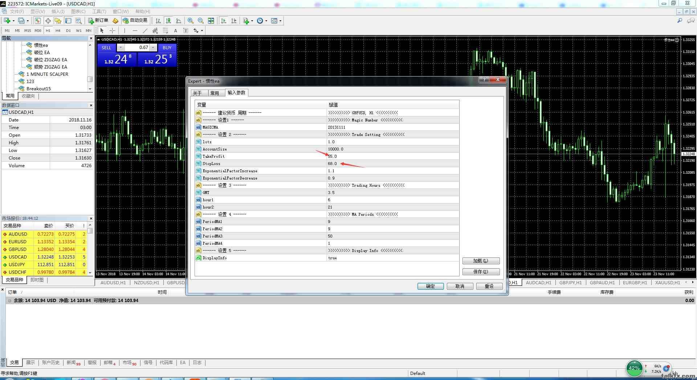
Task: Select the horizontal line drawing tool
Action: pos(135,30)
